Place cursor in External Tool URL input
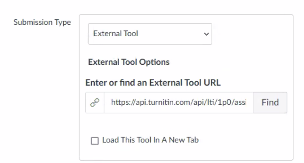Image resolution: width=304 pixels, height=163 pixels. tap(179, 102)
